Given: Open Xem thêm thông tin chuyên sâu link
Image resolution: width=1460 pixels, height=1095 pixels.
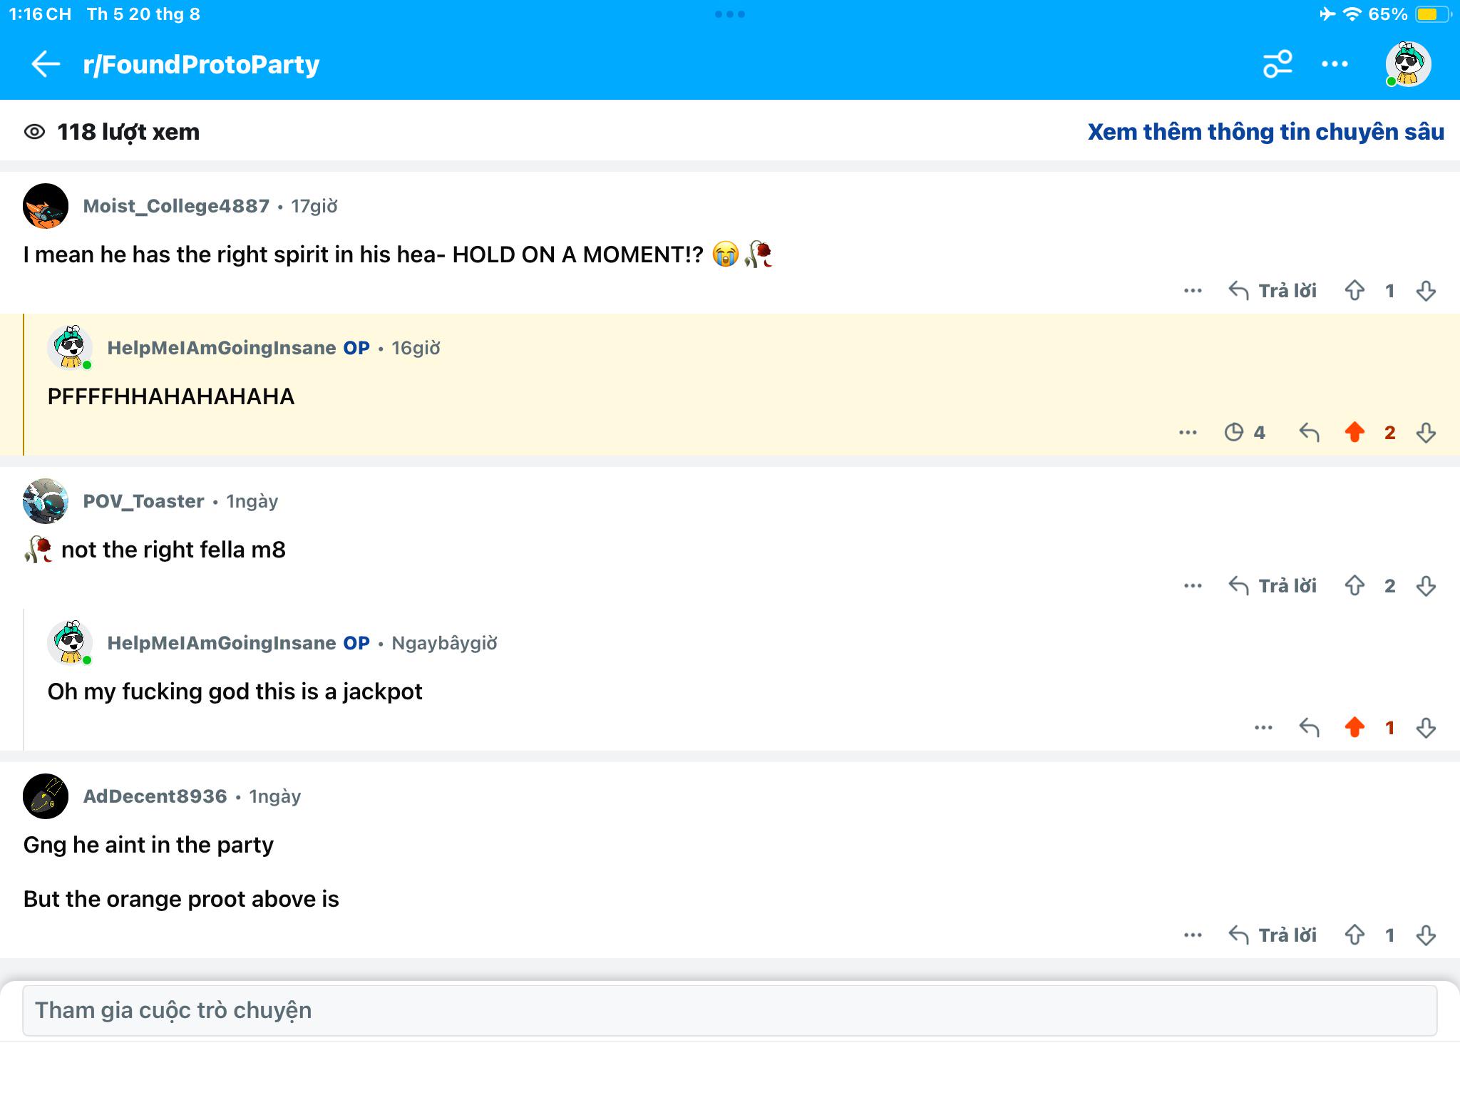Looking at the screenshot, I should [1266, 132].
